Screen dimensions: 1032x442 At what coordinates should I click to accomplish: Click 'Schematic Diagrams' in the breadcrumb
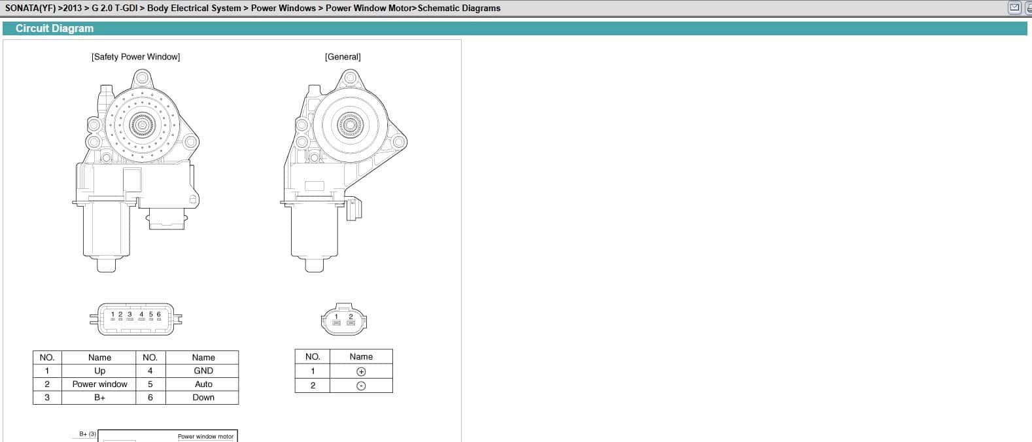tap(459, 8)
